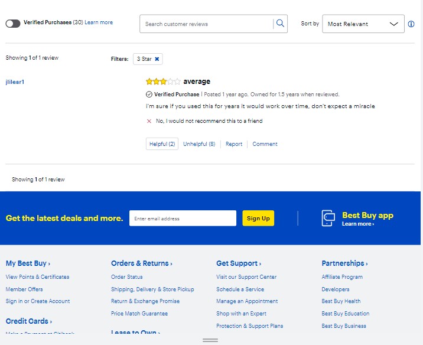The image size is (423, 345).
Task: Click the sort info circle icon
Action: (411, 24)
